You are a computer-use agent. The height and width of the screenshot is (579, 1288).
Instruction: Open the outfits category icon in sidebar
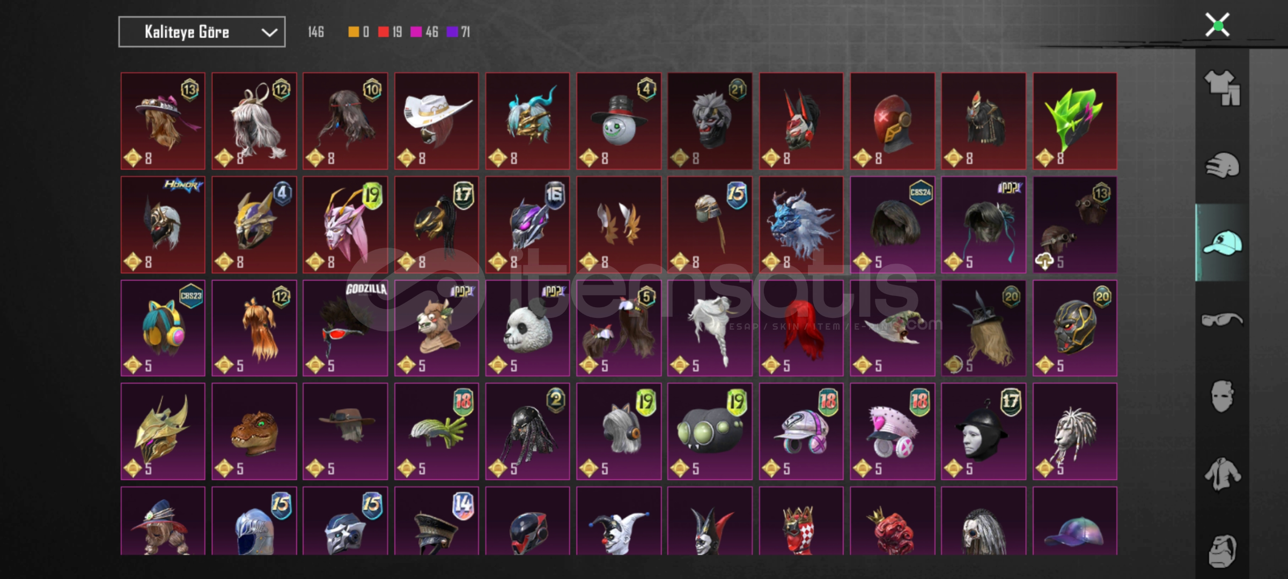click(x=1222, y=88)
